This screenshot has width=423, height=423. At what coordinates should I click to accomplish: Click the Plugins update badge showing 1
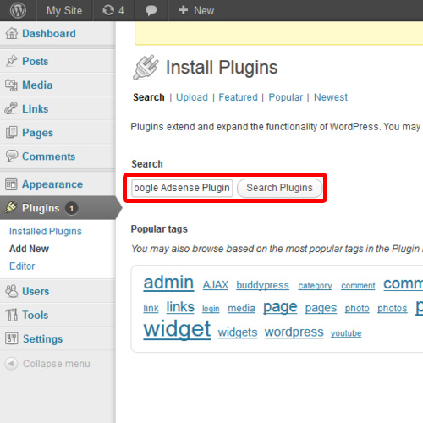pos(72,208)
